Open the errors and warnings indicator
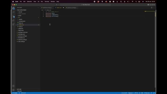 tap(23, 93)
